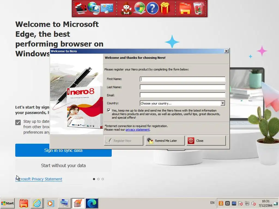Click the Email input field
This screenshot has width=279, height=209.
[x=183, y=95]
